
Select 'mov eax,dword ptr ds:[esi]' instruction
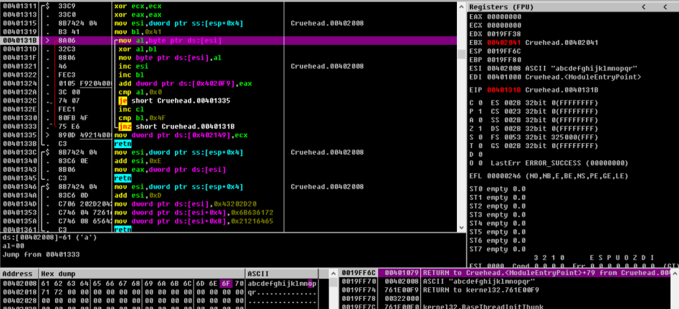pos(229,170)
